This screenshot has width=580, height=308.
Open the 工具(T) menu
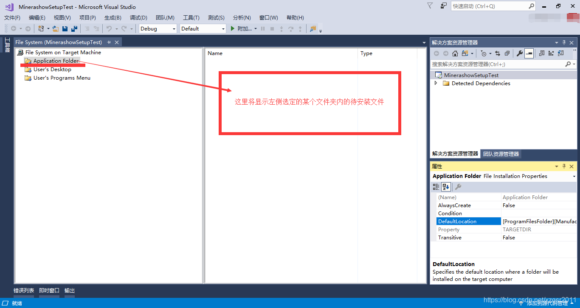coord(191,18)
